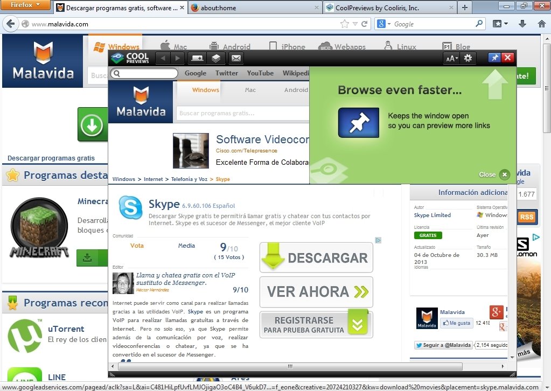Click the Google+ red icon

pyautogui.click(x=496, y=312)
